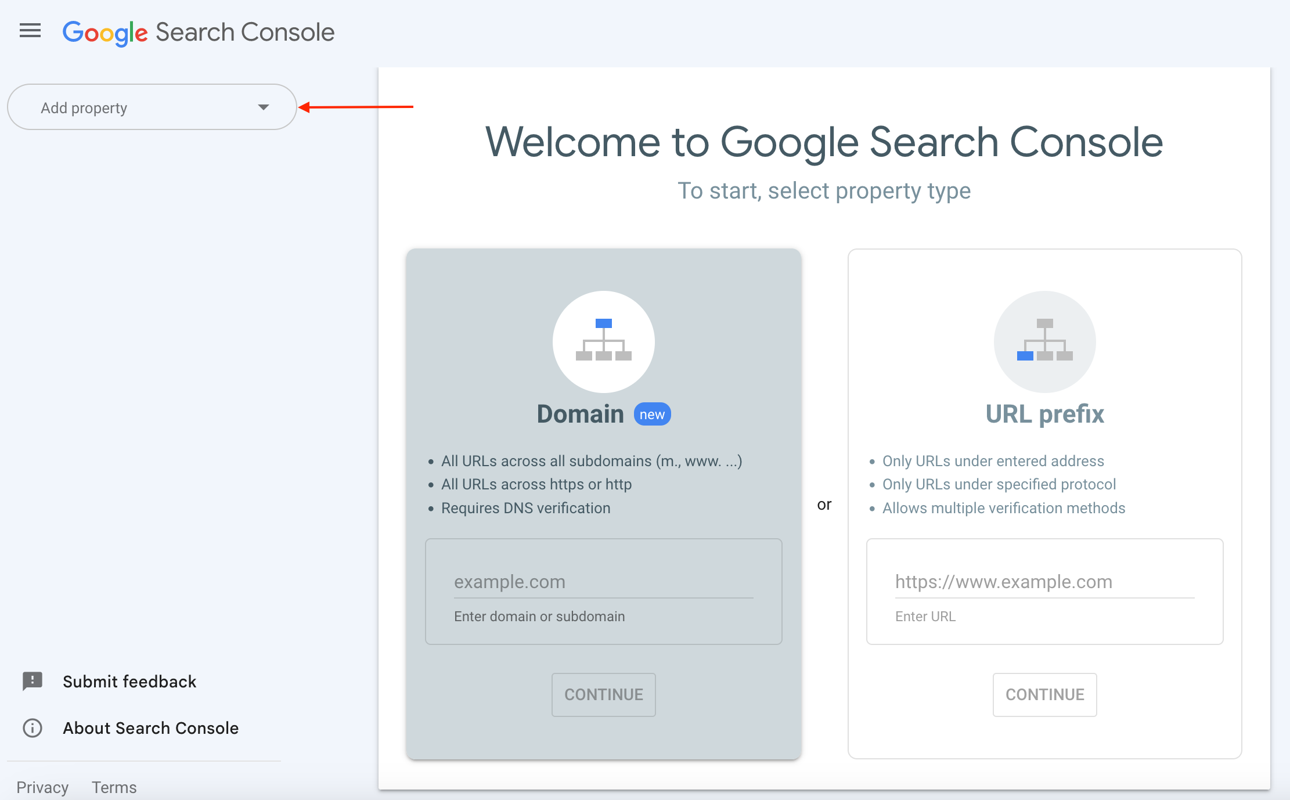Screen dimensions: 1290x800
Task: Click 'Welcome to Google Search Console' heading
Action: click(x=824, y=142)
